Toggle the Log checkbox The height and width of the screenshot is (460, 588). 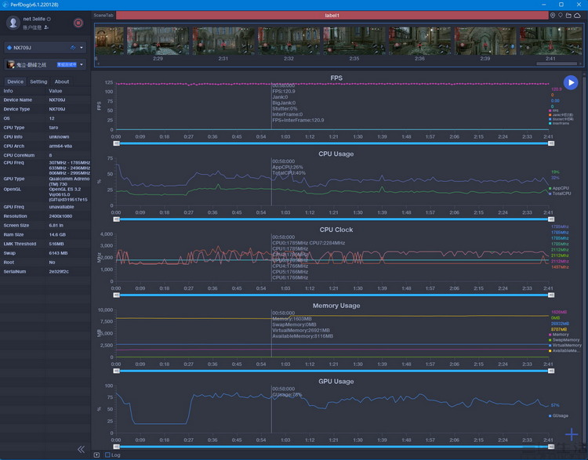107,455
